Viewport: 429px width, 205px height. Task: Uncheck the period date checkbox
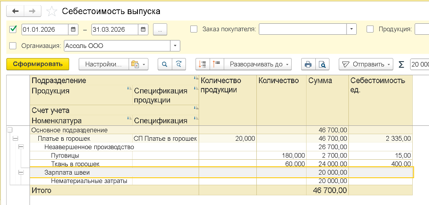(13, 29)
